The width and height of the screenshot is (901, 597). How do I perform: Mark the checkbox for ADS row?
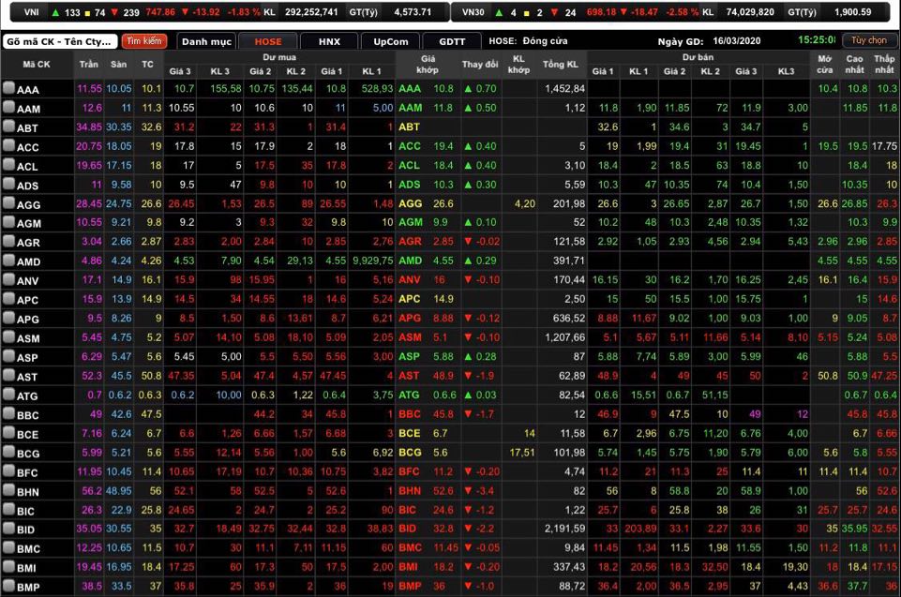(8, 184)
